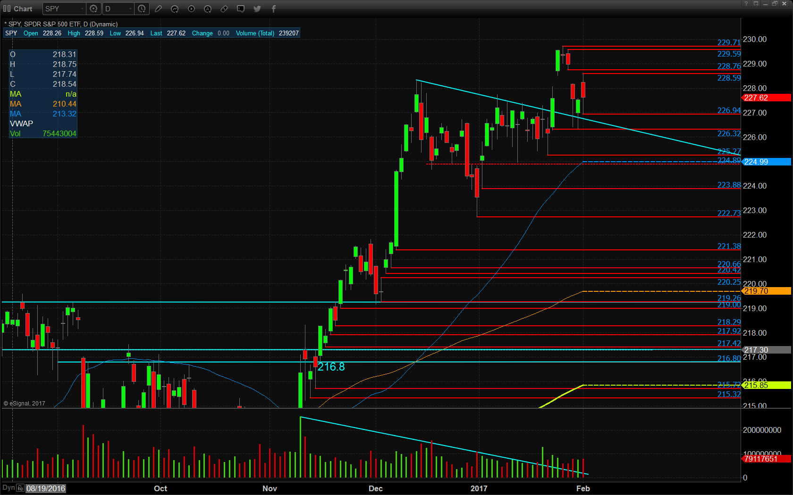The image size is (793, 495).
Task: Click the 230.00 price axis label
Action: (x=755, y=39)
